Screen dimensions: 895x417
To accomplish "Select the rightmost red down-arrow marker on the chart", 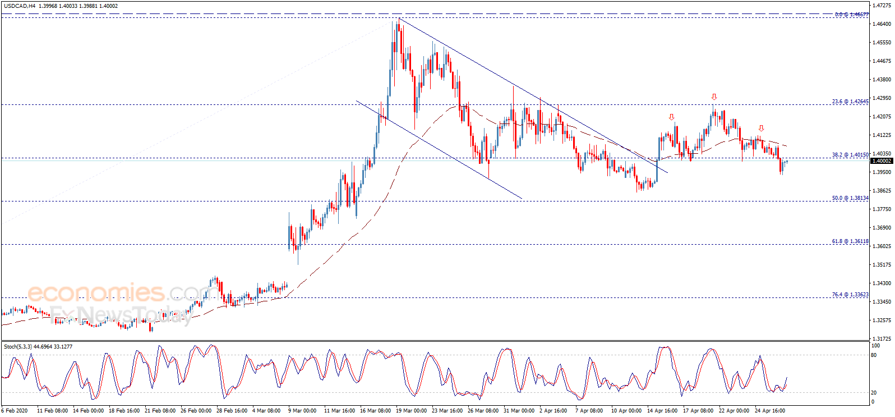I will pyautogui.click(x=761, y=129).
